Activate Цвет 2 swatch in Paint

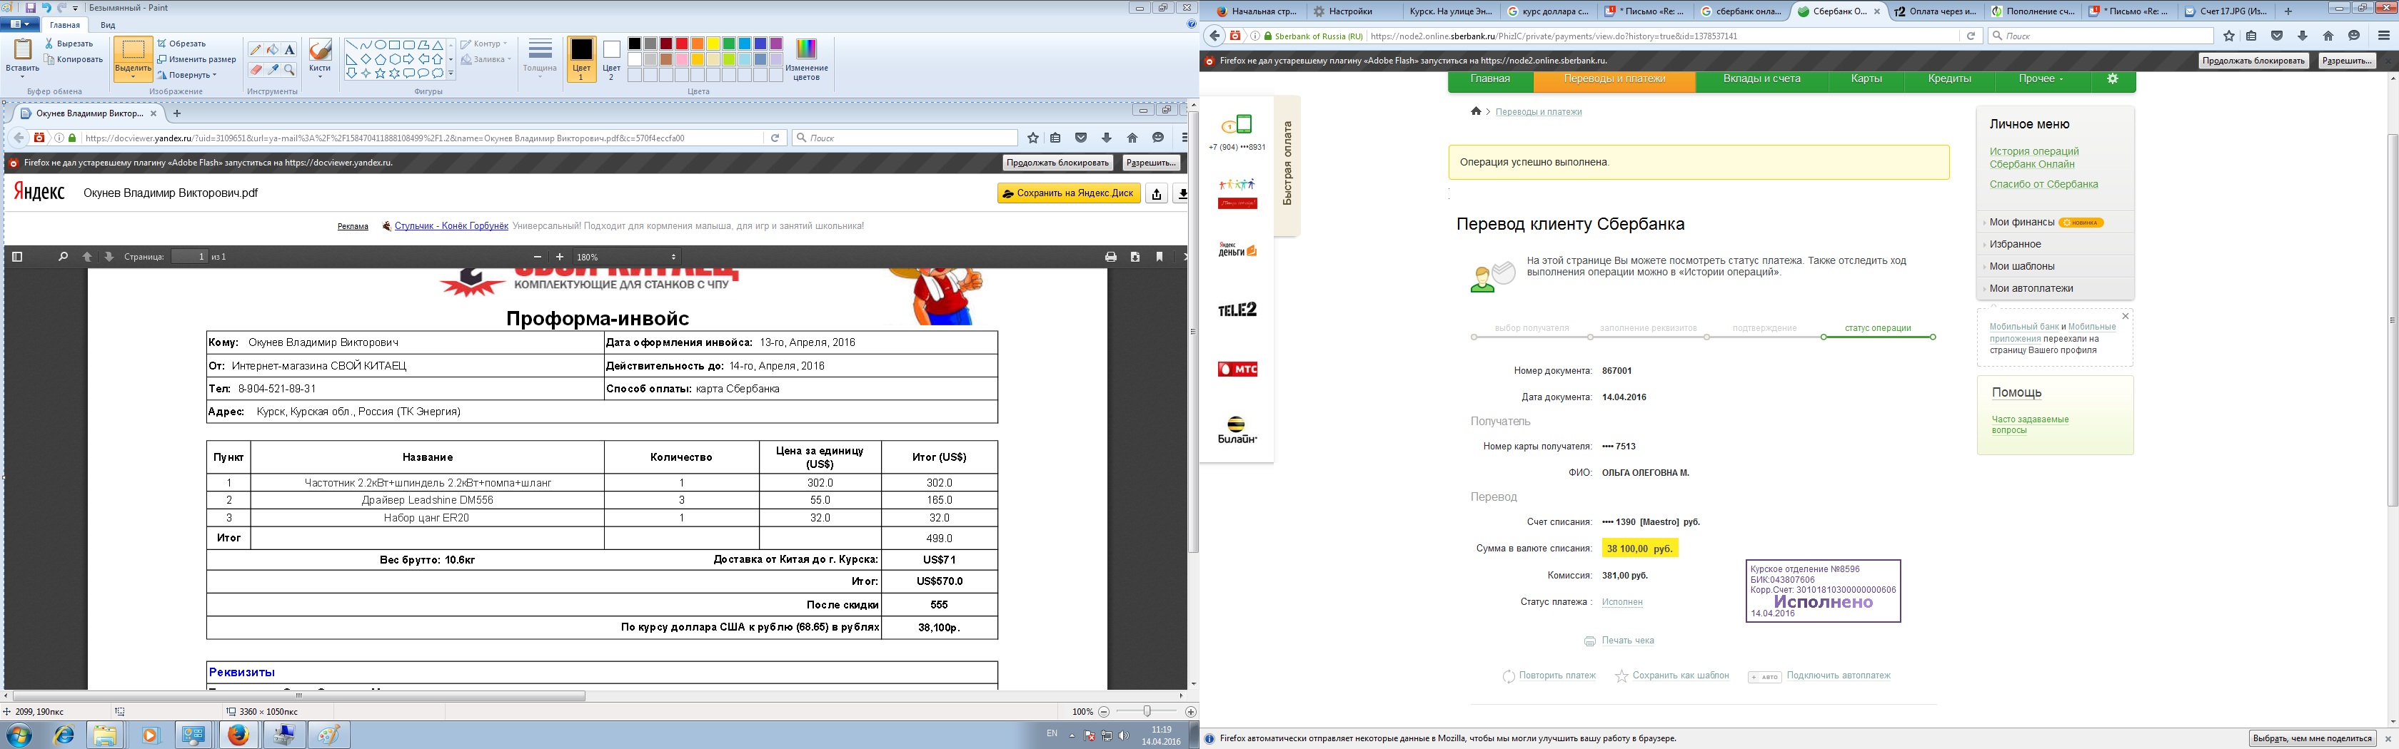click(x=612, y=58)
